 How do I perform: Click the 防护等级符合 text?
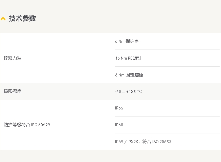coord(17,125)
